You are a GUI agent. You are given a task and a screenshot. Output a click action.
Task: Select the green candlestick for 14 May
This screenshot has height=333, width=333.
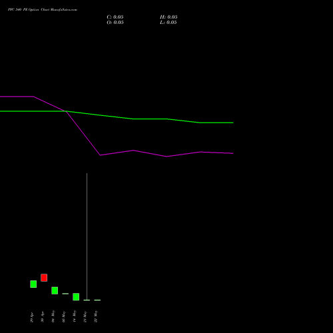pyautogui.click(x=76, y=297)
